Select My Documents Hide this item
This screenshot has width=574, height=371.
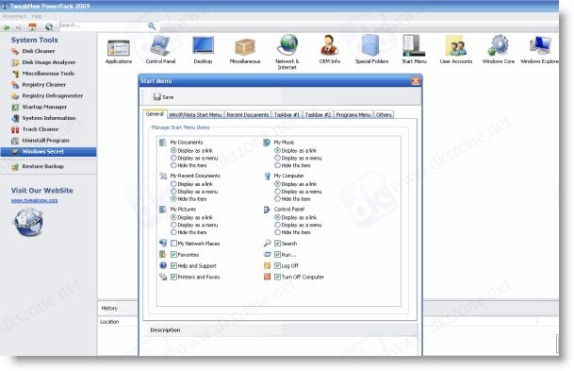pos(173,165)
